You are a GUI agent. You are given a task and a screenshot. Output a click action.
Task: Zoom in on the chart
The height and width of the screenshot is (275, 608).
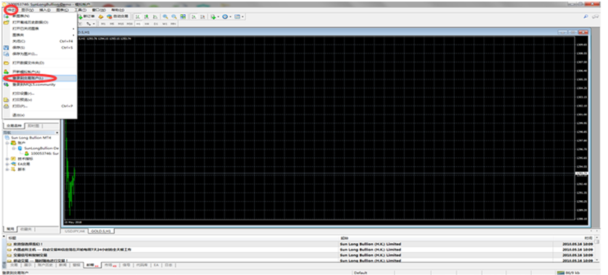[165, 16]
